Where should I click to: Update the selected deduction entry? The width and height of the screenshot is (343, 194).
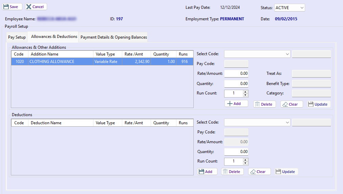(x=286, y=172)
